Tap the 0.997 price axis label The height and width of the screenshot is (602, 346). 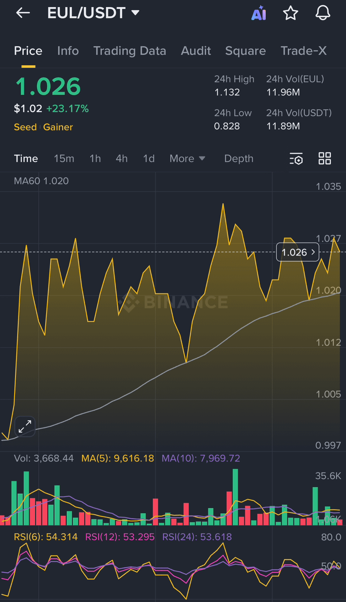[x=328, y=446]
